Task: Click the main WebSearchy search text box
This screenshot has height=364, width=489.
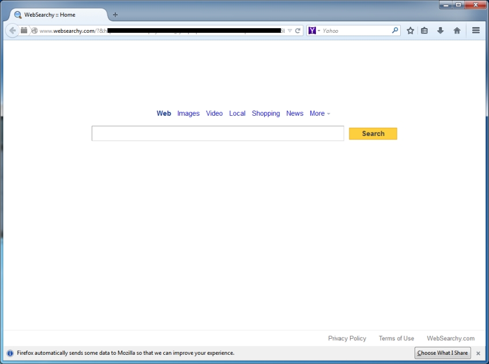Action: click(x=217, y=133)
